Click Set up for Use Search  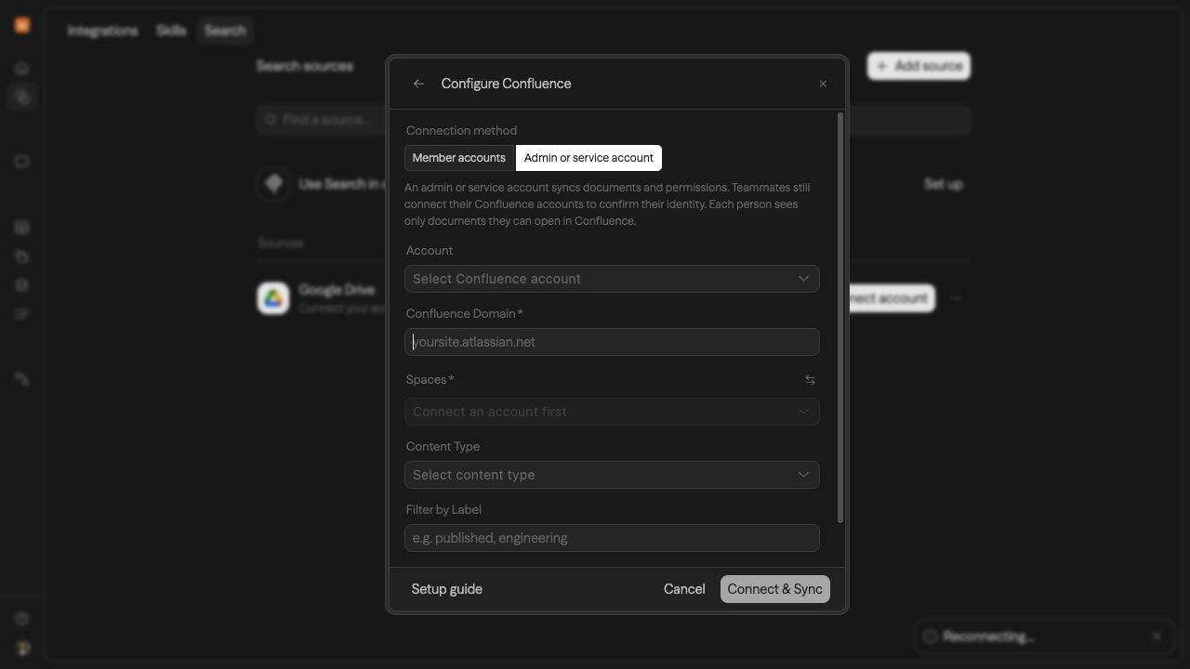click(x=944, y=184)
